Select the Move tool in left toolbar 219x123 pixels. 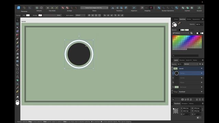(x=17, y=20)
